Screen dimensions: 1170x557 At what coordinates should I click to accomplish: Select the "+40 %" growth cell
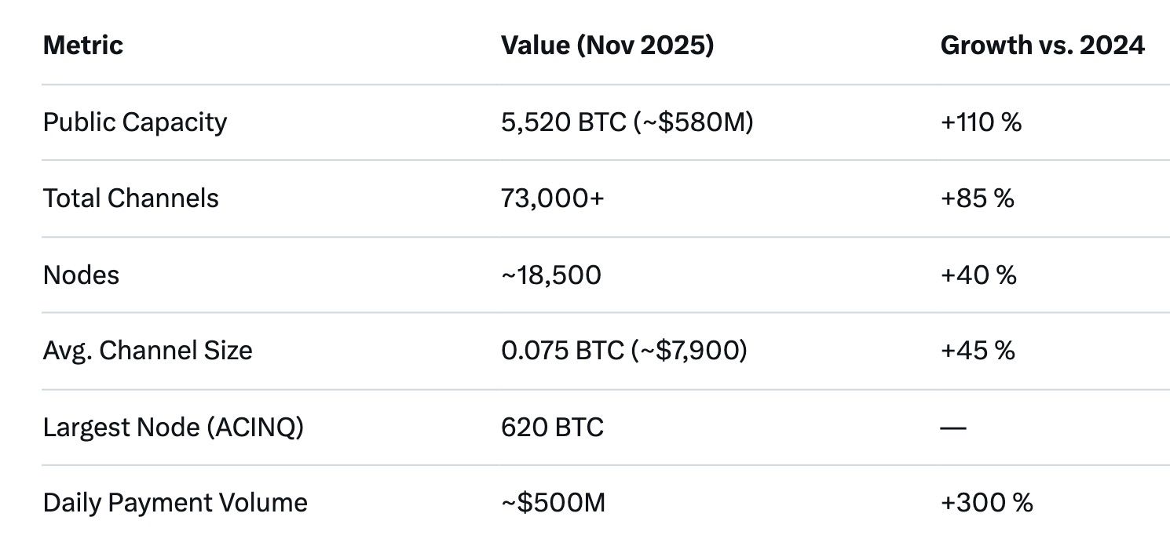(978, 275)
